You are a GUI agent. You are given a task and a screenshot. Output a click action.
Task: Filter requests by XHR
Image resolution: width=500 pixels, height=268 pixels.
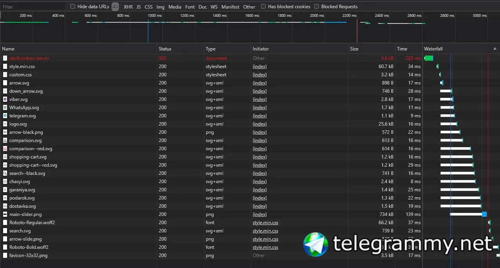pos(128,7)
